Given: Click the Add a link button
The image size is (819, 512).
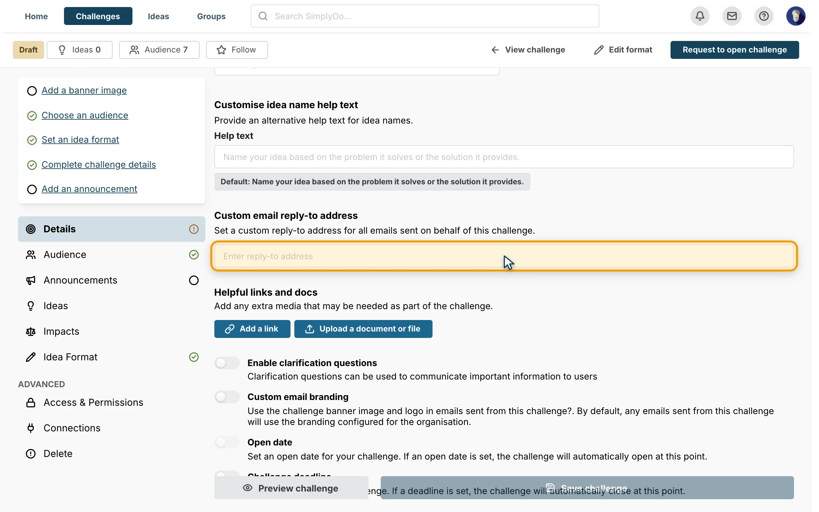Looking at the screenshot, I should [252, 329].
